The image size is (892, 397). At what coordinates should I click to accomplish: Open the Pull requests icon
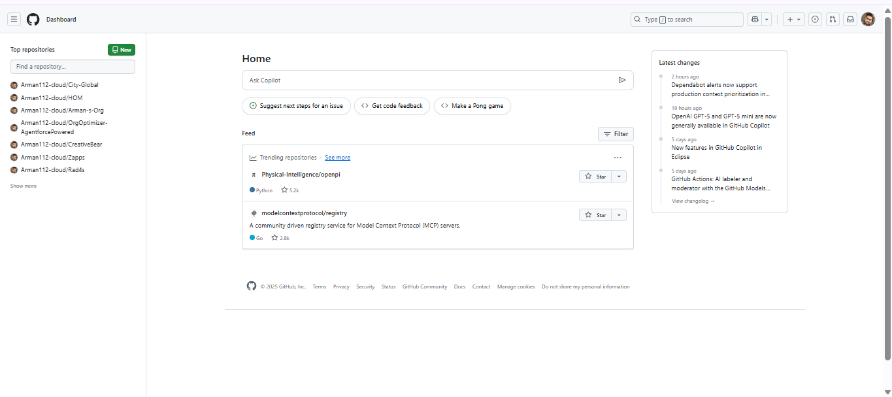tap(833, 19)
